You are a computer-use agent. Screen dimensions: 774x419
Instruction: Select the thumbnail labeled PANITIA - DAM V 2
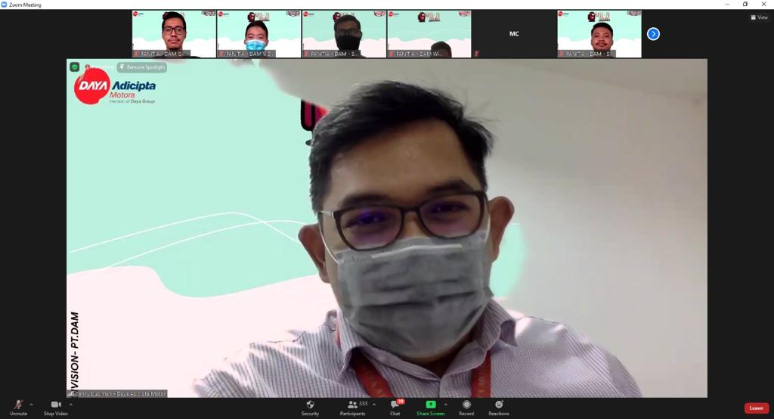click(259, 33)
